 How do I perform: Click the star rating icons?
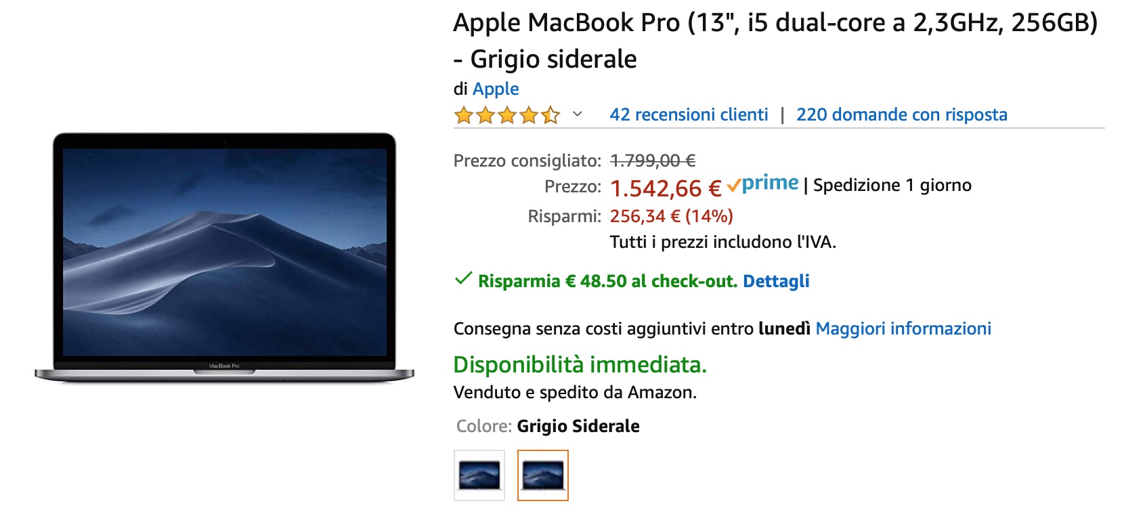pyautogui.click(x=507, y=115)
